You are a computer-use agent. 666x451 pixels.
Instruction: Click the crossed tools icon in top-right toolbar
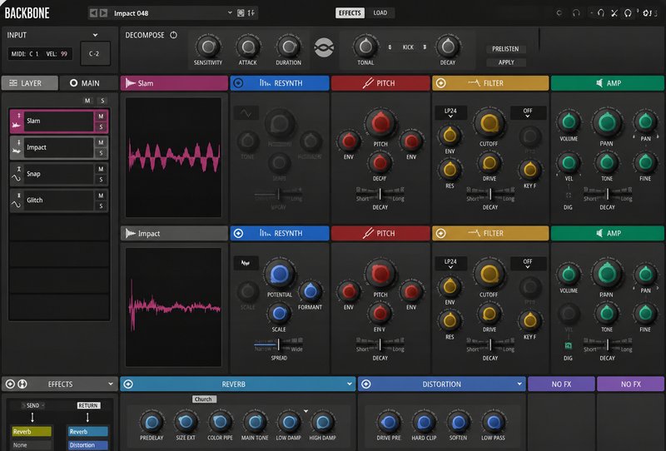[614, 13]
